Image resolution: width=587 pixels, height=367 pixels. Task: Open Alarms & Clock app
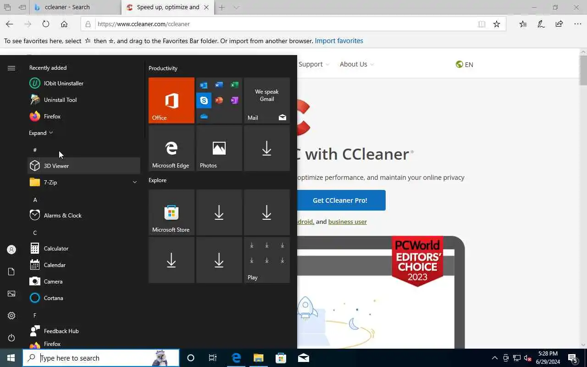[84, 215]
